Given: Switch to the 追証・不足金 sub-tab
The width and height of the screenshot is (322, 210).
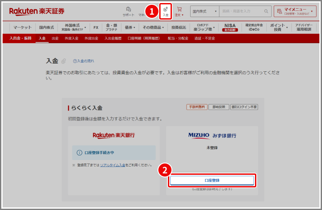Looking at the screenshot, I should 205,38.
